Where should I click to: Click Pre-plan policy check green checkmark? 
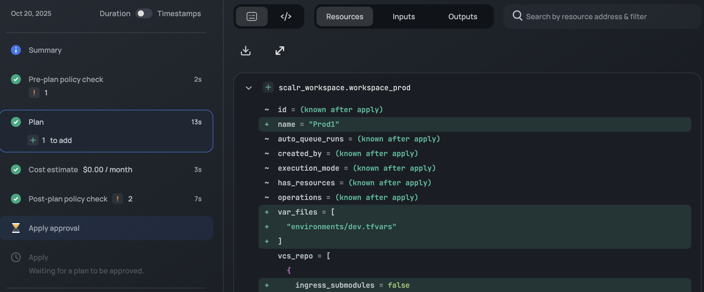pos(16,79)
